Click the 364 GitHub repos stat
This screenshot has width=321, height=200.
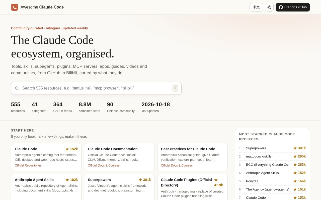[62, 107]
